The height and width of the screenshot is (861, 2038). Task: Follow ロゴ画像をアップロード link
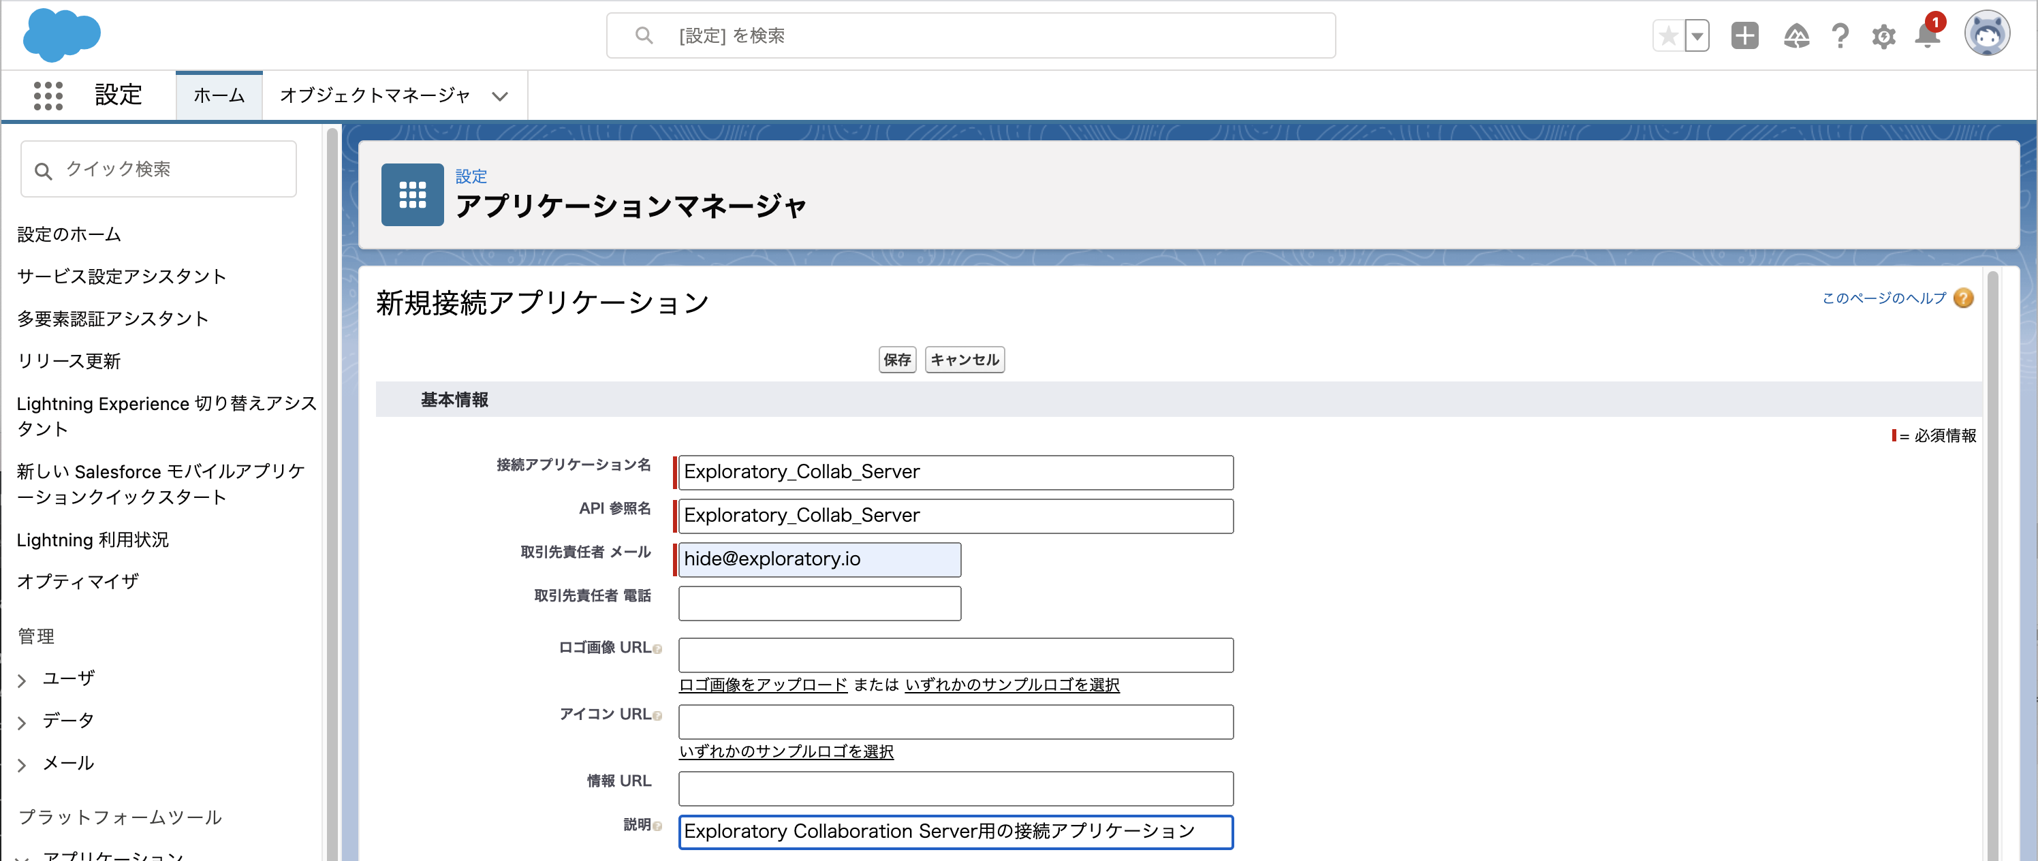(764, 685)
